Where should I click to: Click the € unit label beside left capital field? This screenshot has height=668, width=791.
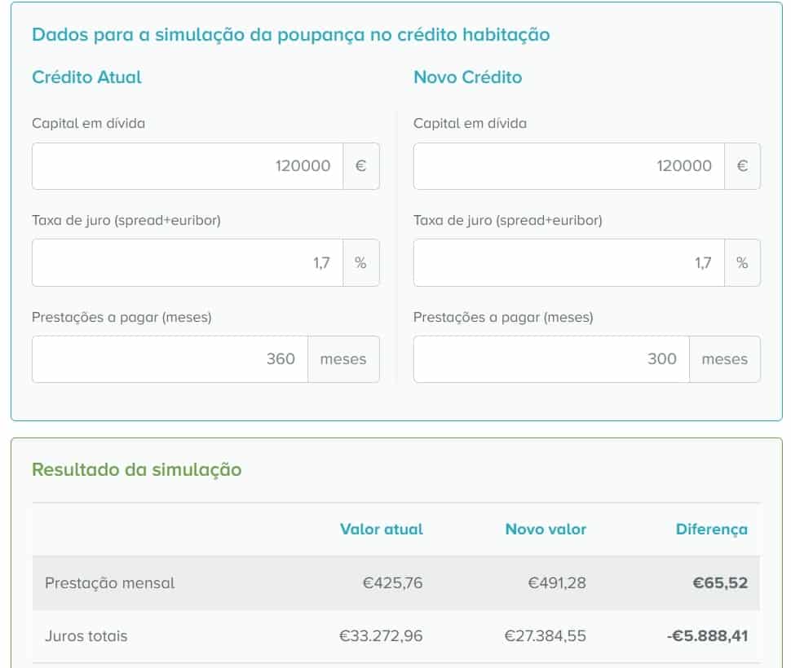click(x=361, y=165)
